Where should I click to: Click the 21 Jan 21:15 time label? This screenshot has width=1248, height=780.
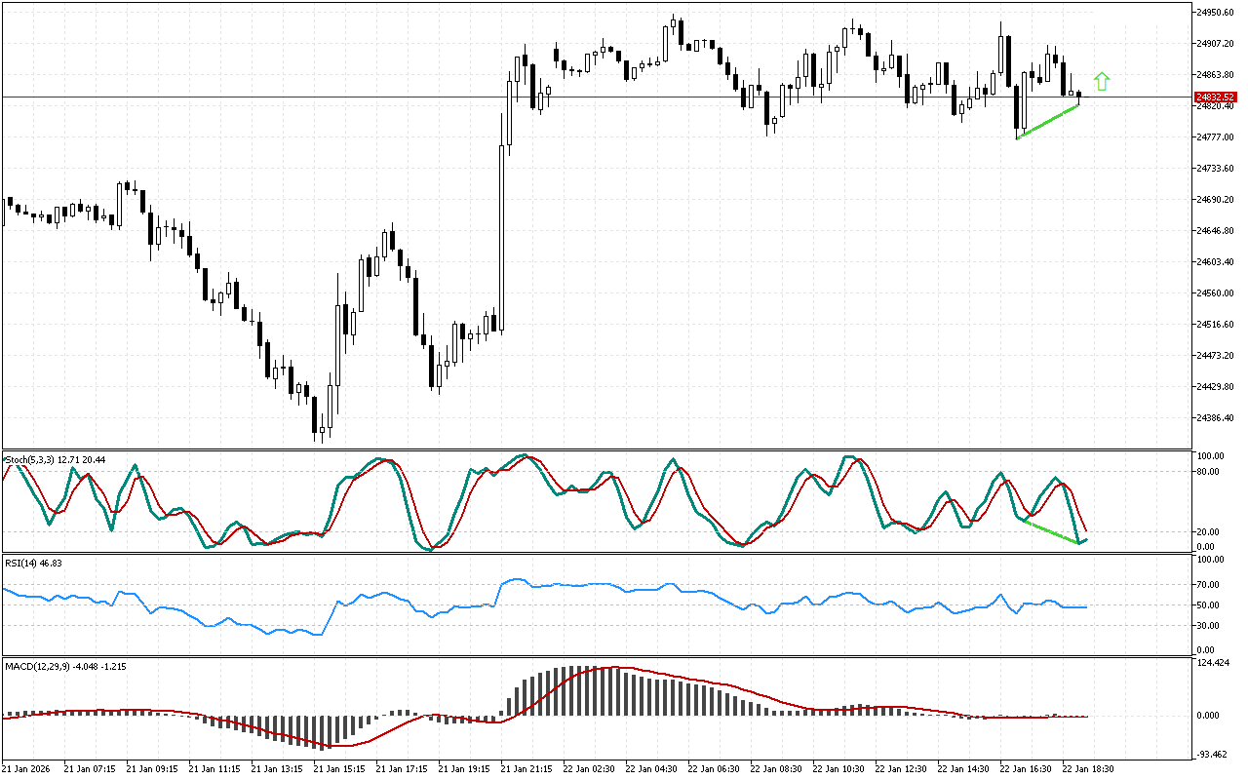[527, 769]
